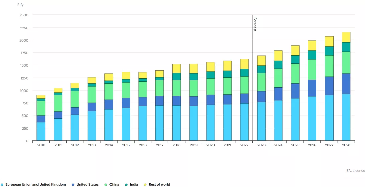Click the 2016 x-axis year label
Viewport: 365px width, 187px height.
pyautogui.click(x=143, y=145)
